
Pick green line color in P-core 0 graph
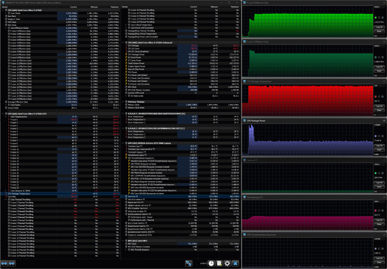(x=376, y=18)
